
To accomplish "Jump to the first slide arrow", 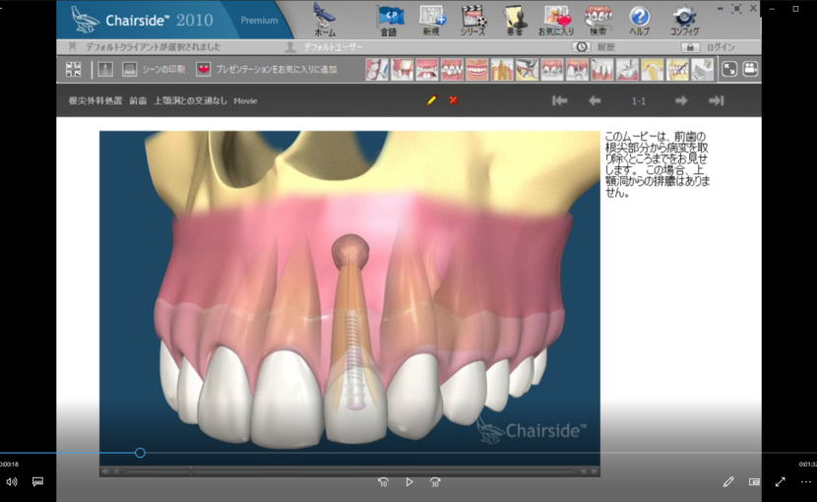I will pyautogui.click(x=560, y=100).
